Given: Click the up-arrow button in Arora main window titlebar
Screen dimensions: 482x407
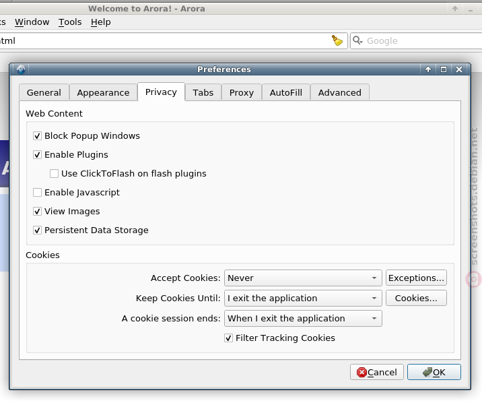Looking at the screenshot, I should pyautogui.click(x=455, y=9).
